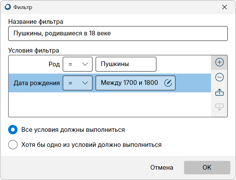Image resolution: width=236 pixels, height=180 pixels.
Task: Click the OK button
Action: click(x=207, y=167)
